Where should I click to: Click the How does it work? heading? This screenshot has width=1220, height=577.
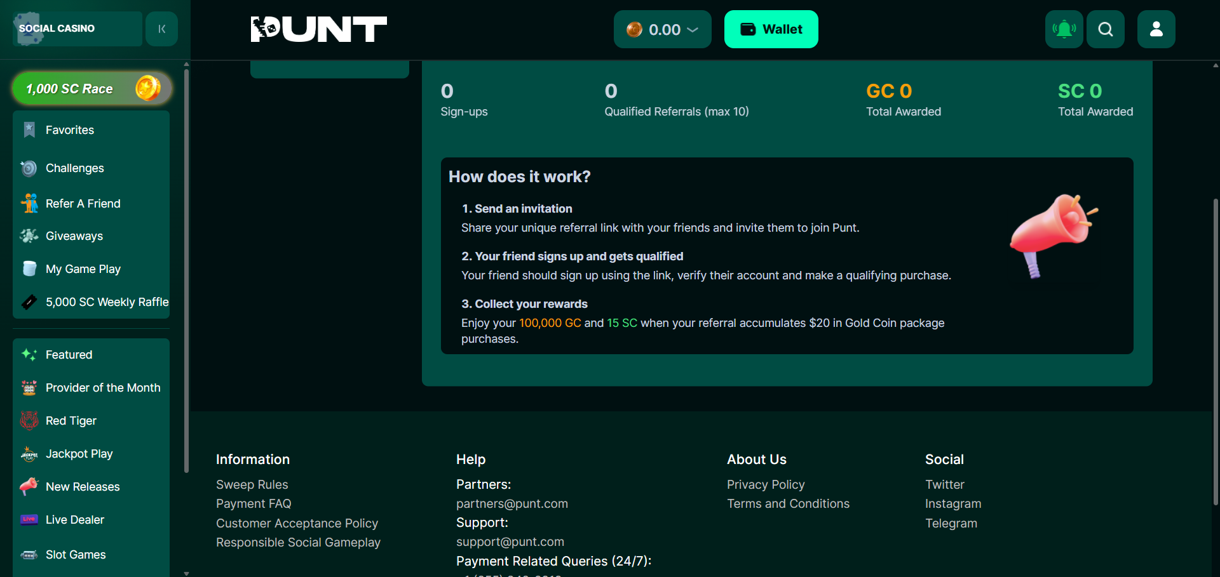(x=519, y=176)
